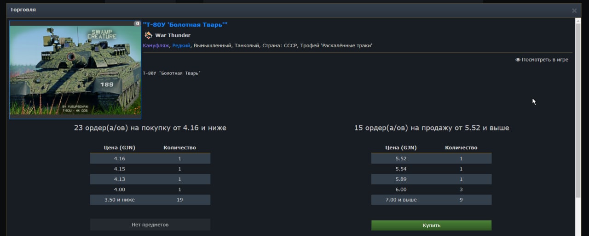Select the 4.15 buy order price
The width and height of the screenshot is (589, 236).
tap(120, 169)
